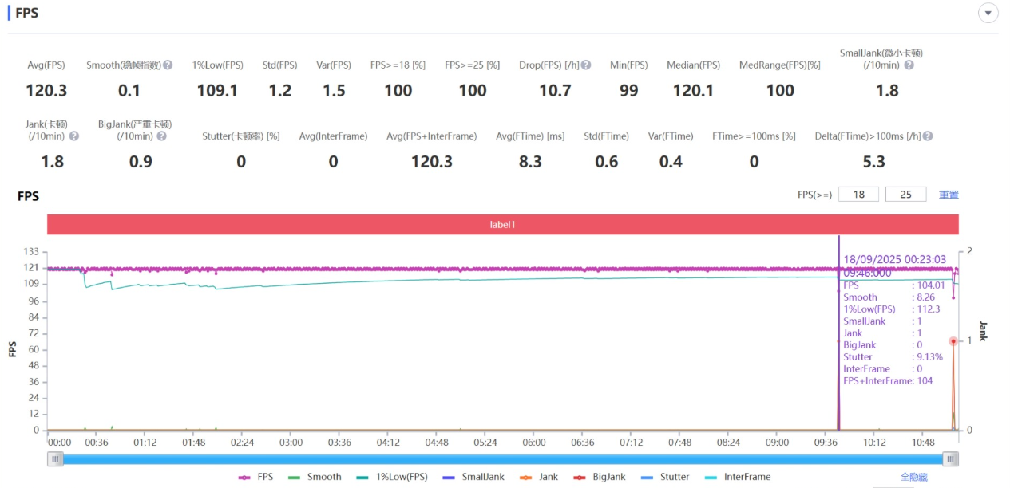Viewport: 1010px width, 488px height.
Task: Click help icon beside Drop(FPS) [/h]
Action: [x=586, y=65]
